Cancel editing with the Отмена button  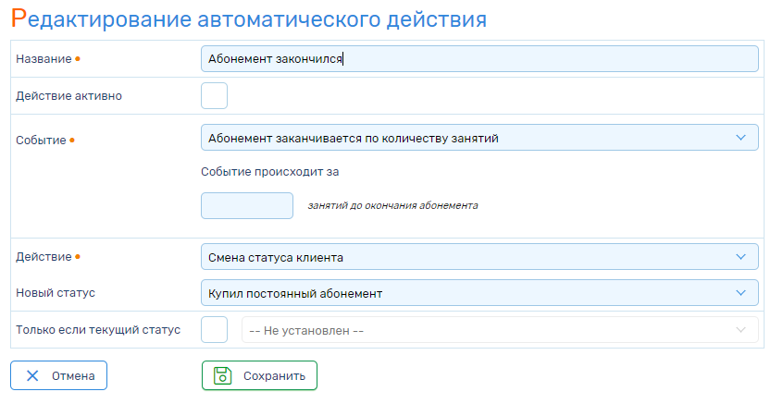pos(58,375)
